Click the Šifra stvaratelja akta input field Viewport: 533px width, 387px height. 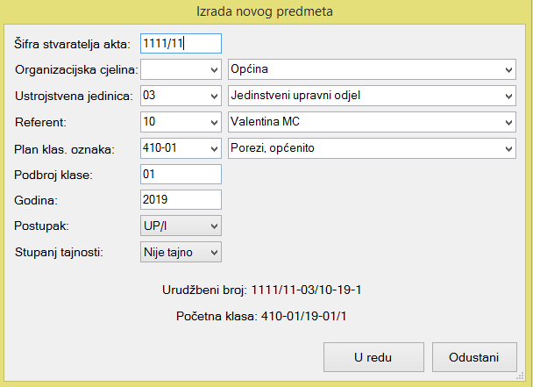coord(181,43)
